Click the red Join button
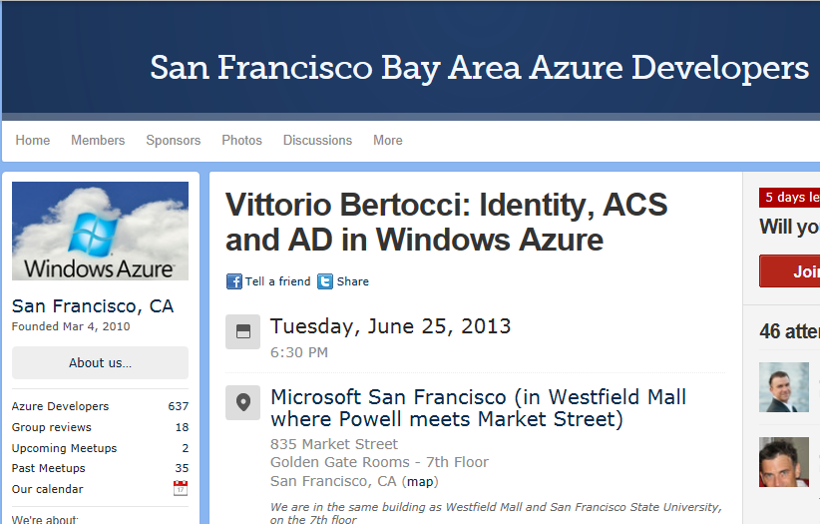820x524 pixels. (x=790, y=271)
